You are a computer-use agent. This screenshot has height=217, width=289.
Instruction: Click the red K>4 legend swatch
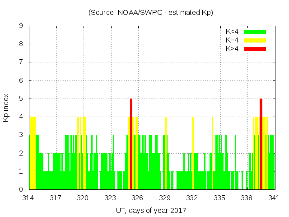coord(255,49)
